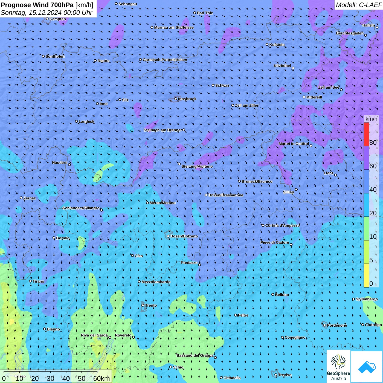Click the 'Berchtesgaden' label
The width and height of the screenshot is (383, 383).
click(x=350, y=33)
